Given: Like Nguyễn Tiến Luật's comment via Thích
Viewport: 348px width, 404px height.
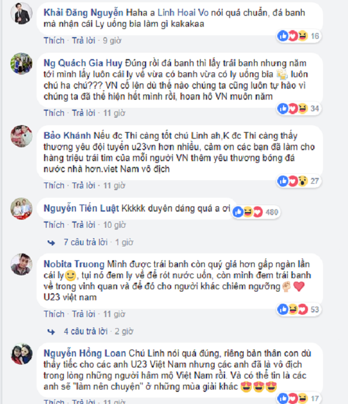Looking at the screenshot, I should [54, 225].
